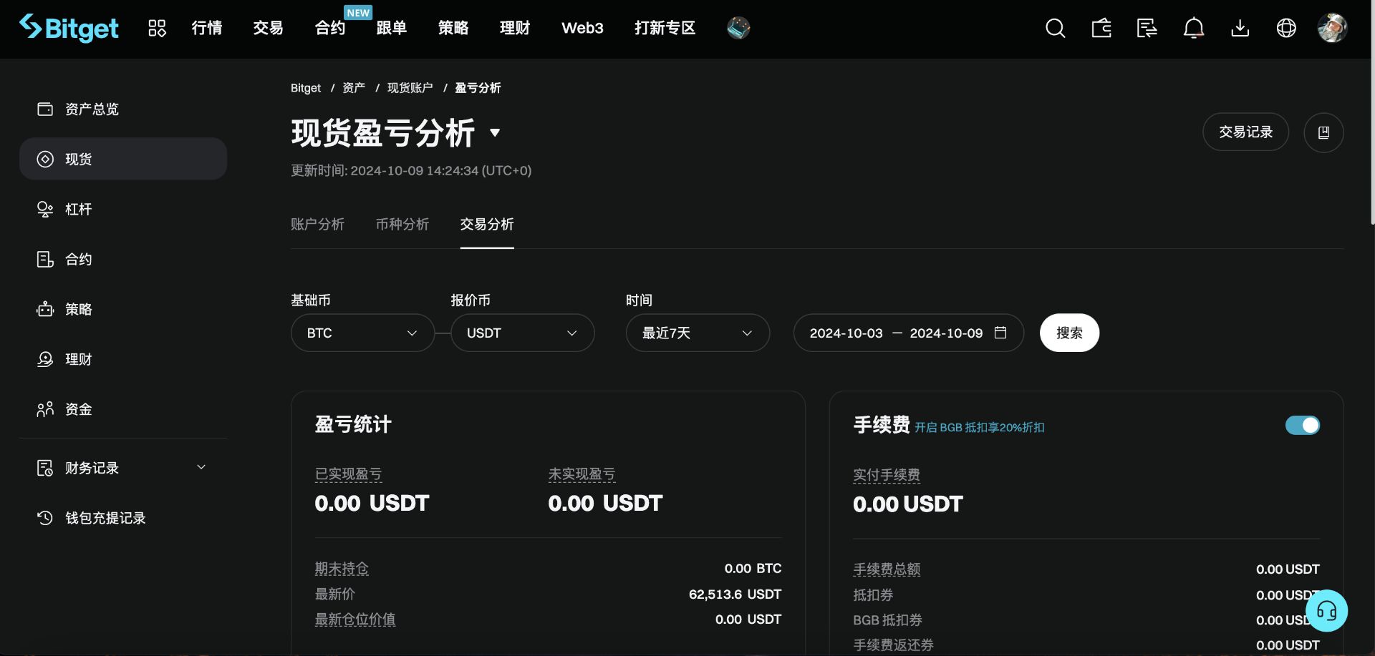Click the 理财 sidebar icon
The width and height of the screenshot is (1375, 656).
tap(45, 359)
